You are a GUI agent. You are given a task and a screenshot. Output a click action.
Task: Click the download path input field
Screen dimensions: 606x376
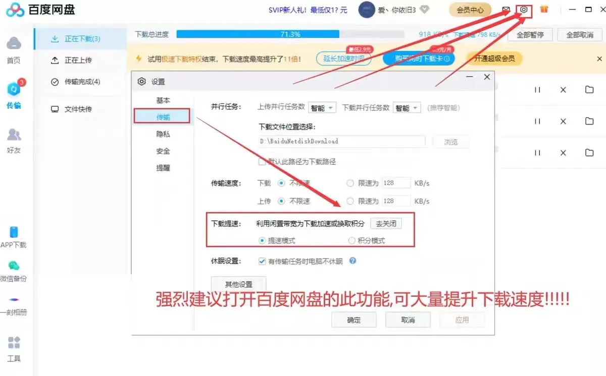click(341, 141)
